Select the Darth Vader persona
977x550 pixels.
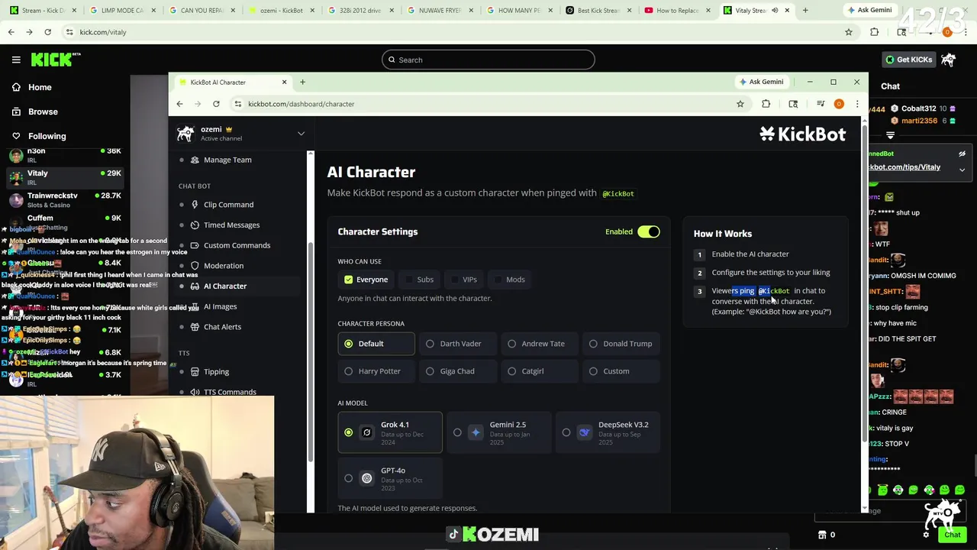point(458,344)
